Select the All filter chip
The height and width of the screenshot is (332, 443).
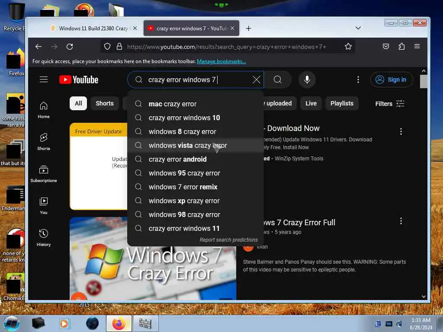pos(78,103)
